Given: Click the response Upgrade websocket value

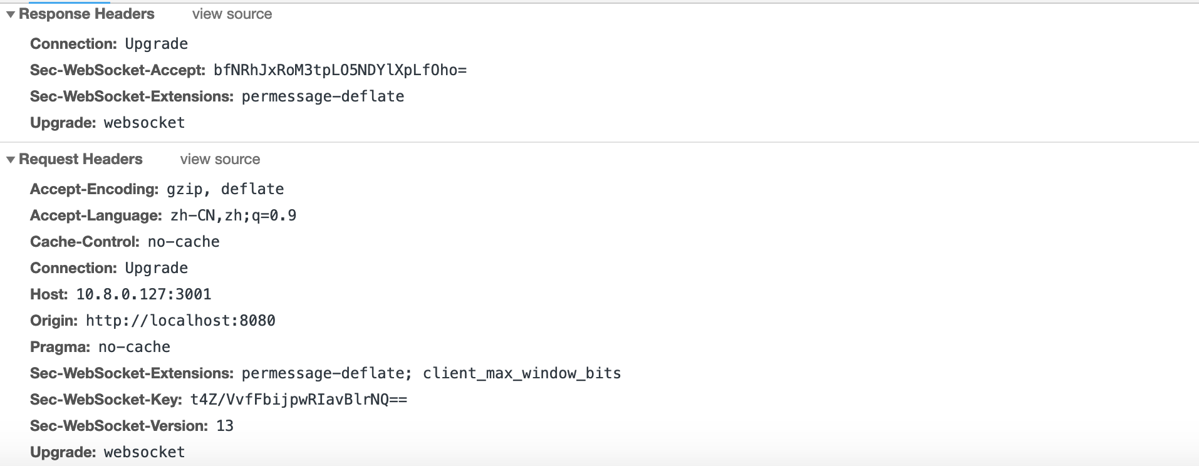Looking at the screenshot, I should pos(144,123).
